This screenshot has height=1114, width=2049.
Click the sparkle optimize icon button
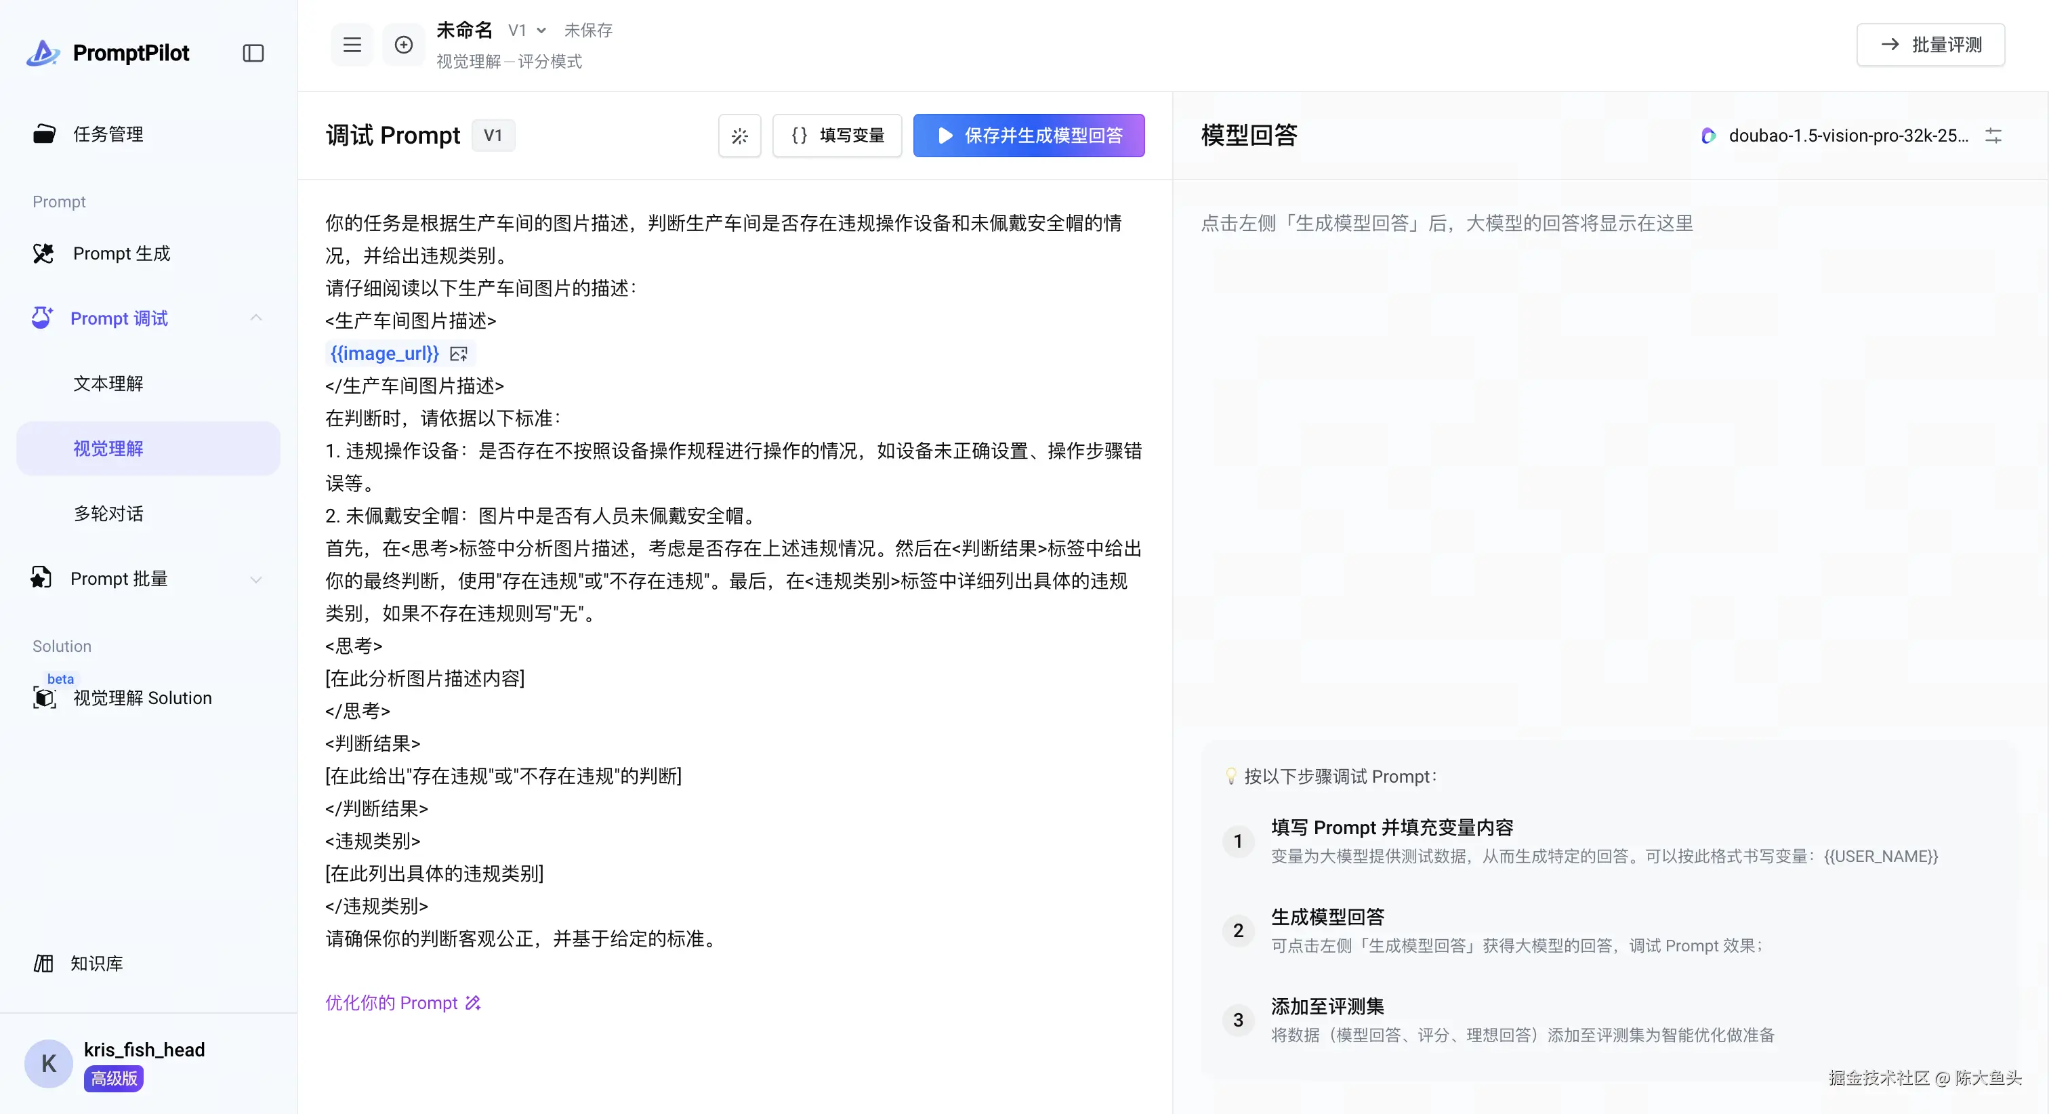point(739,136)
